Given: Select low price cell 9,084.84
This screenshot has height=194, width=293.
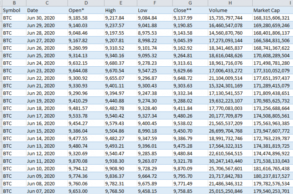Looking at the screenshot, I should 155,18.
